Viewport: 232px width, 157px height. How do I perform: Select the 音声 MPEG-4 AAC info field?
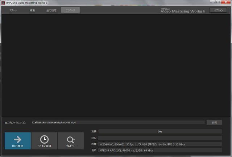[x=160, y=150]
